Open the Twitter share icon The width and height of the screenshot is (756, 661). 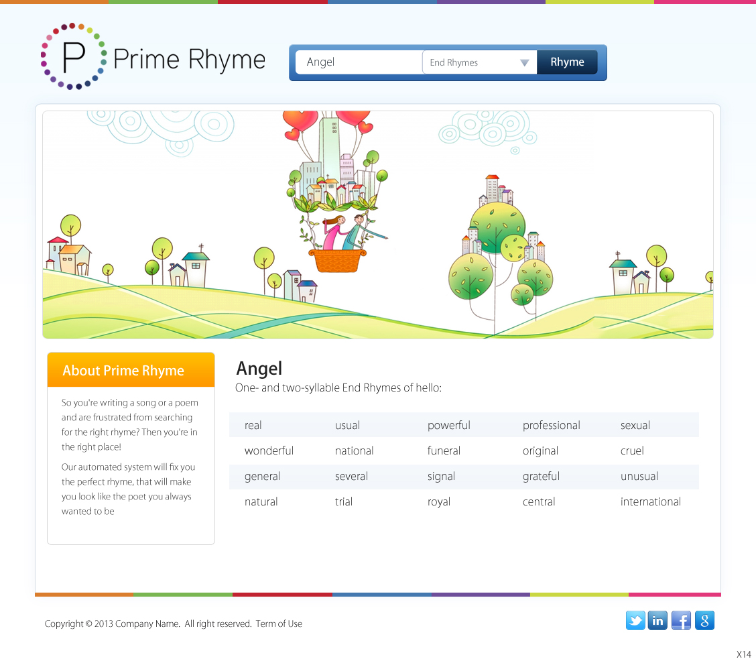pyautogui.click(x=635, y=621)
